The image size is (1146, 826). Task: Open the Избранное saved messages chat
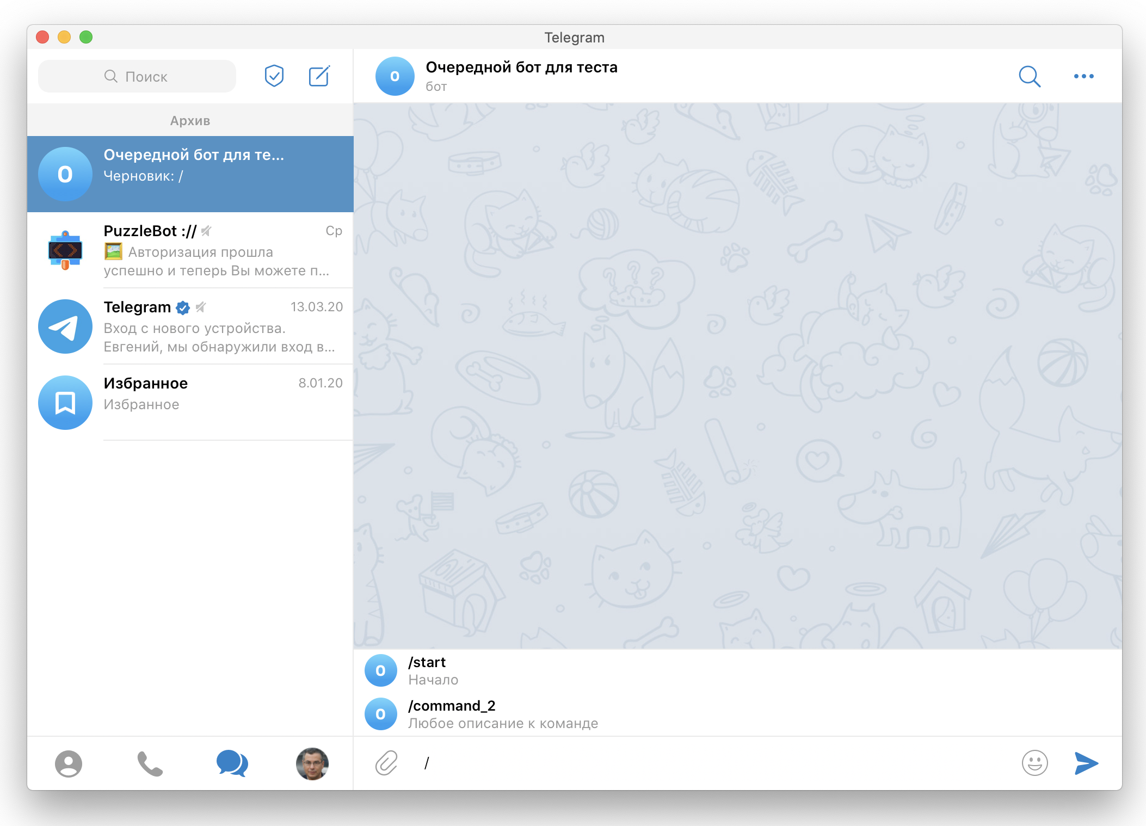190,403
